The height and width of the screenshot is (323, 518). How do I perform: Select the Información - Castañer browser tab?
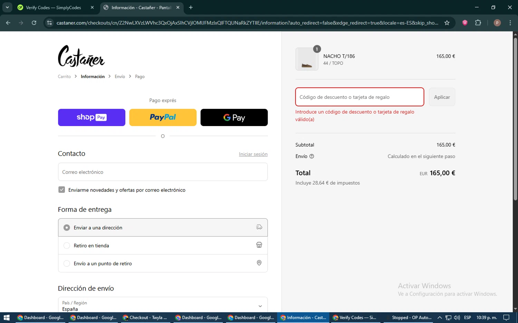pos(142,8)
